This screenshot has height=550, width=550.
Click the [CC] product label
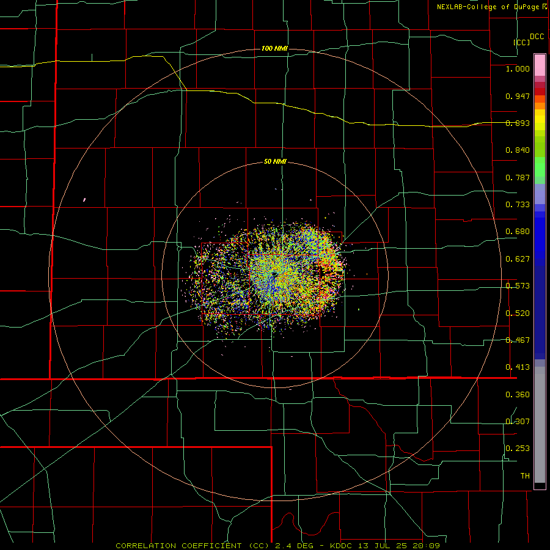click(521, 42)
